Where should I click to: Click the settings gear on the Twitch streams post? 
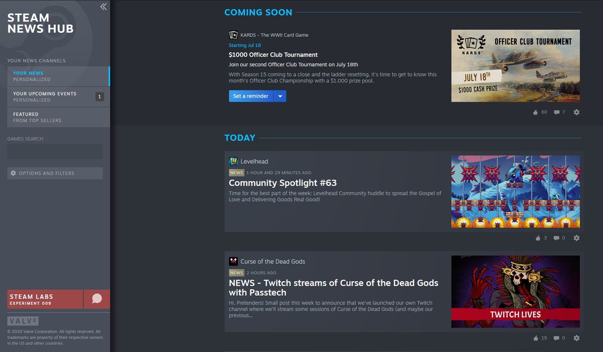click(x=576, y=338)
